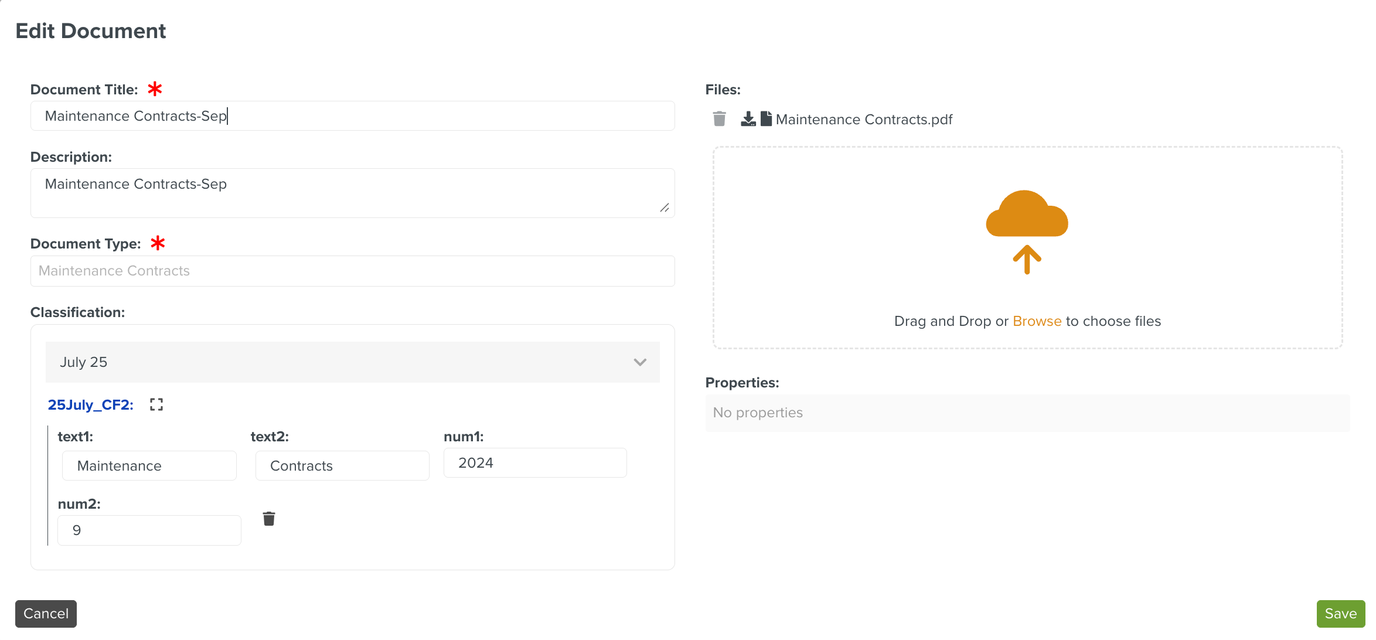Expand the 25July_CF2 classification fullscreen
The image size is (1376, 640).
[156, 404]
